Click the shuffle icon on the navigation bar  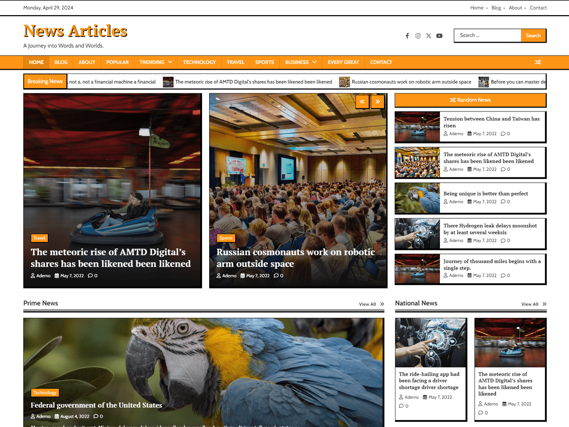point(538,62)
